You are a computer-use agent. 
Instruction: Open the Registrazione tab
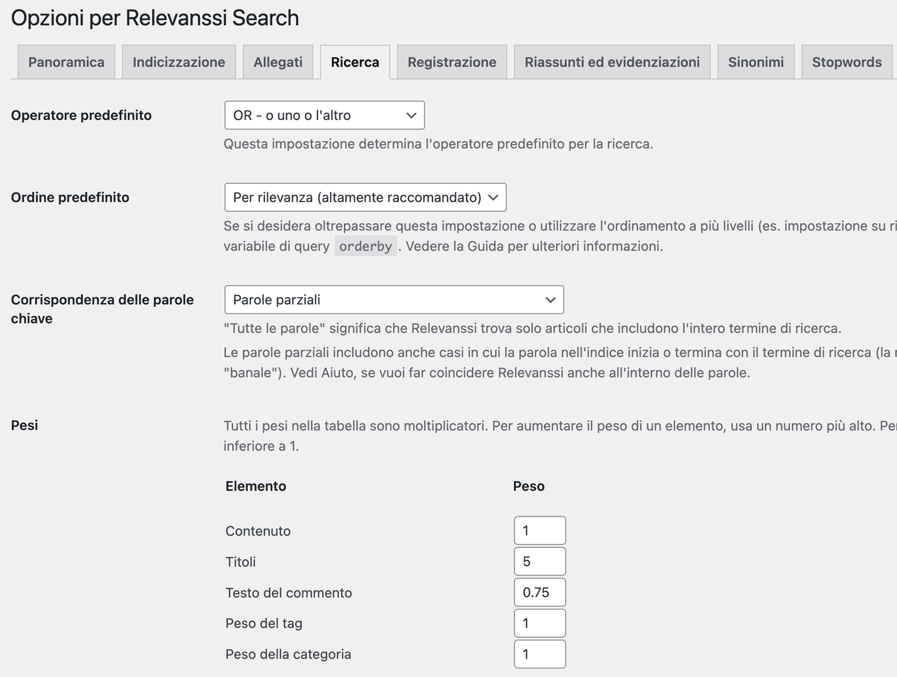coord(452,62)
